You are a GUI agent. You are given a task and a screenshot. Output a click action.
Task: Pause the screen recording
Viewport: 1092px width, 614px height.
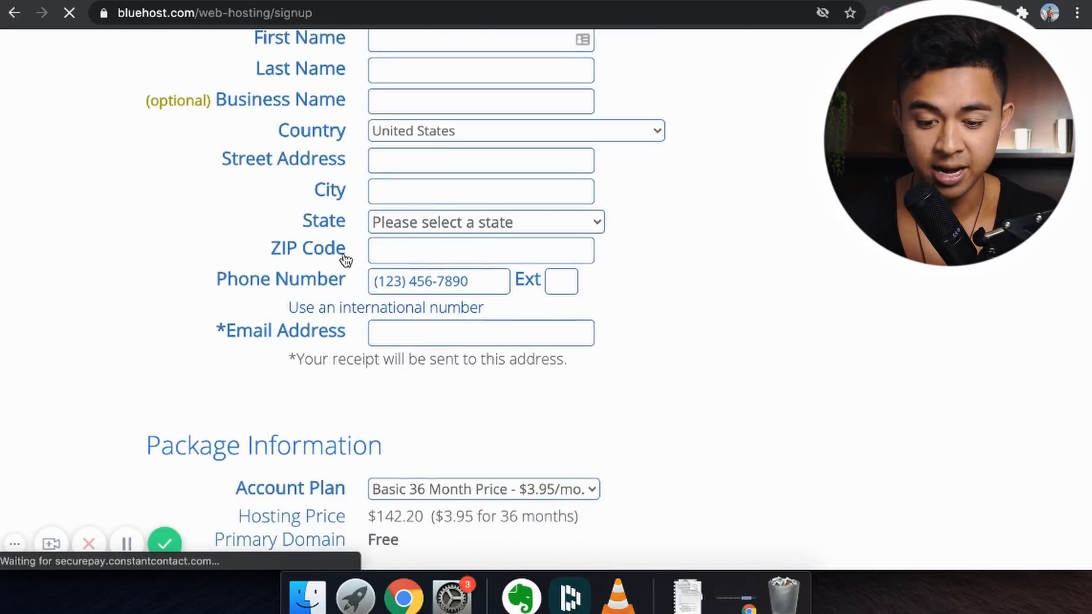[126, 544]
